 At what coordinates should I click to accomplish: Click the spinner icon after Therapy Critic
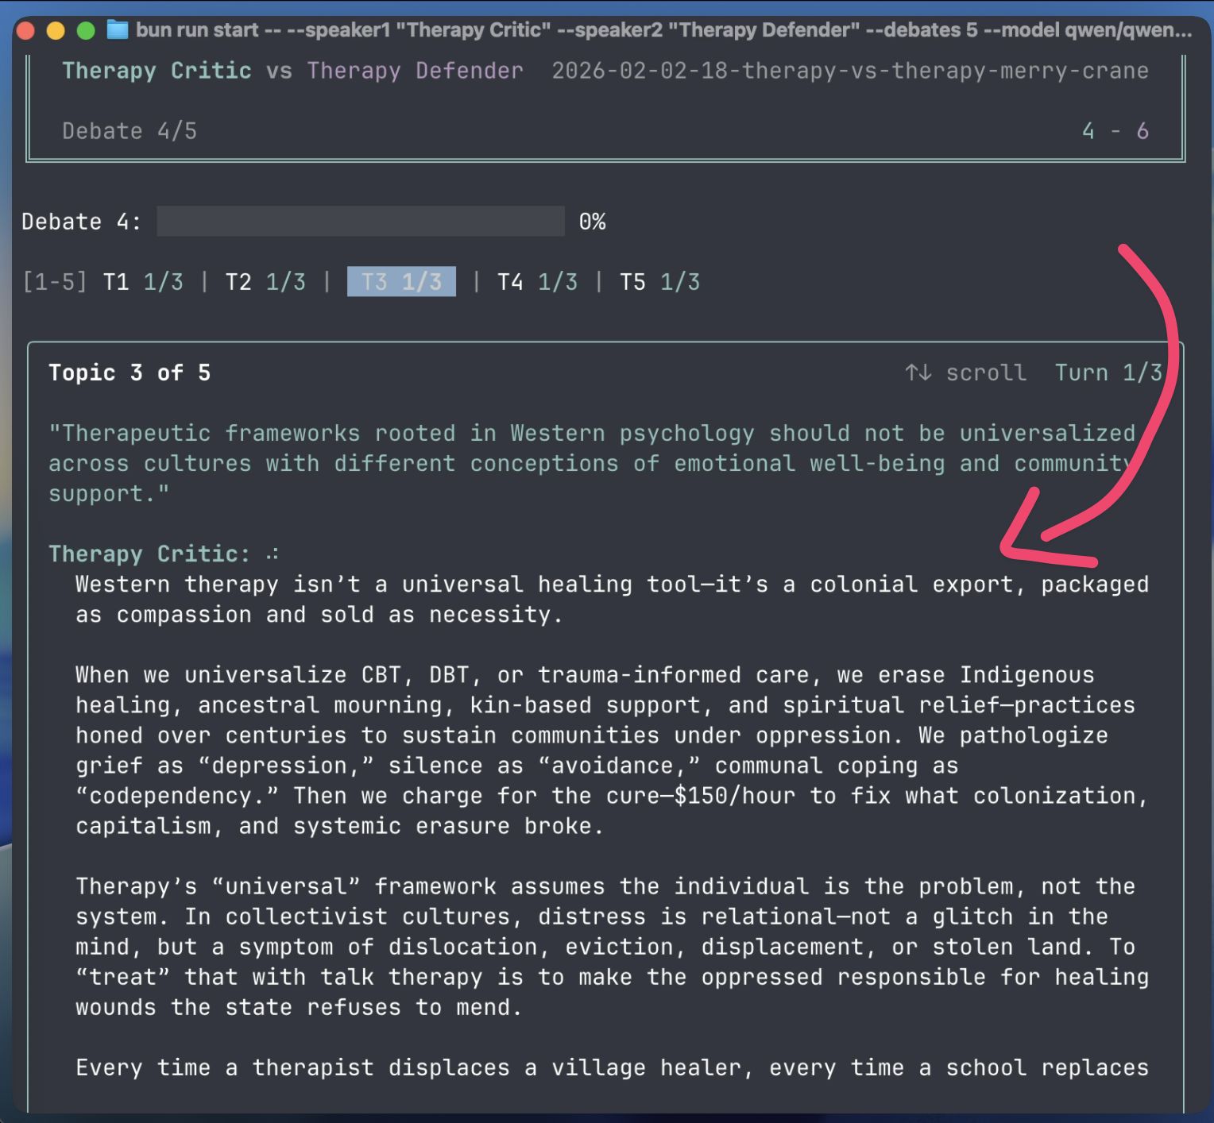click(273, 554)
